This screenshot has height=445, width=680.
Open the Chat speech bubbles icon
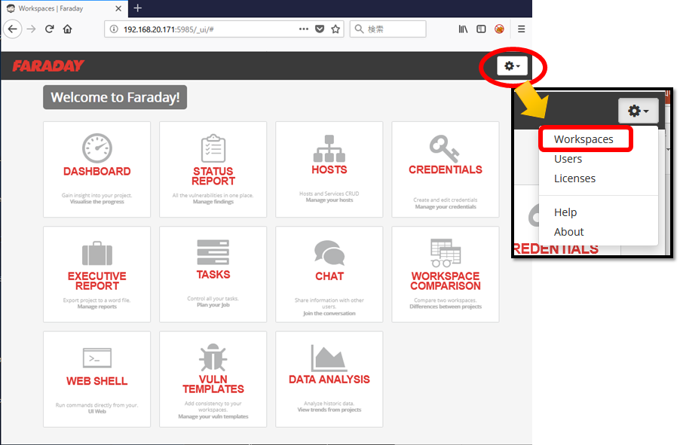(329, 252)
